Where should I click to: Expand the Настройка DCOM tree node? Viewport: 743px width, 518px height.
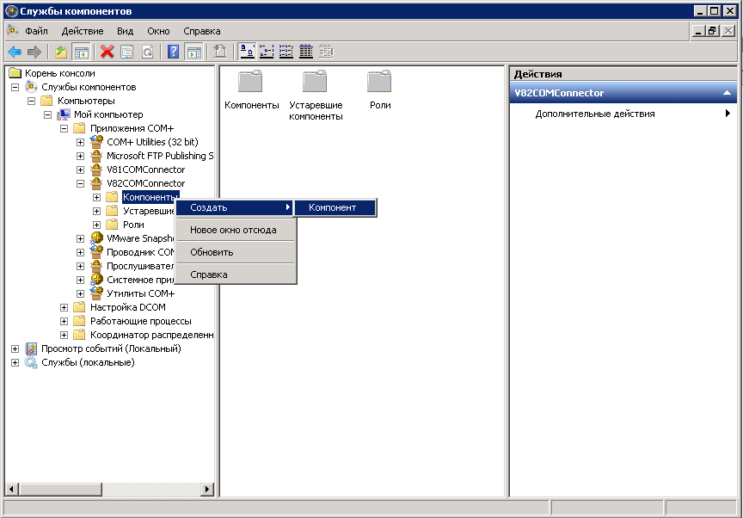click(x=64, y=307)
